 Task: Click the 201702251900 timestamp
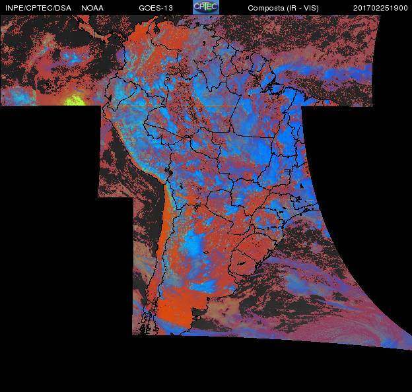click(x=380, y=8)
